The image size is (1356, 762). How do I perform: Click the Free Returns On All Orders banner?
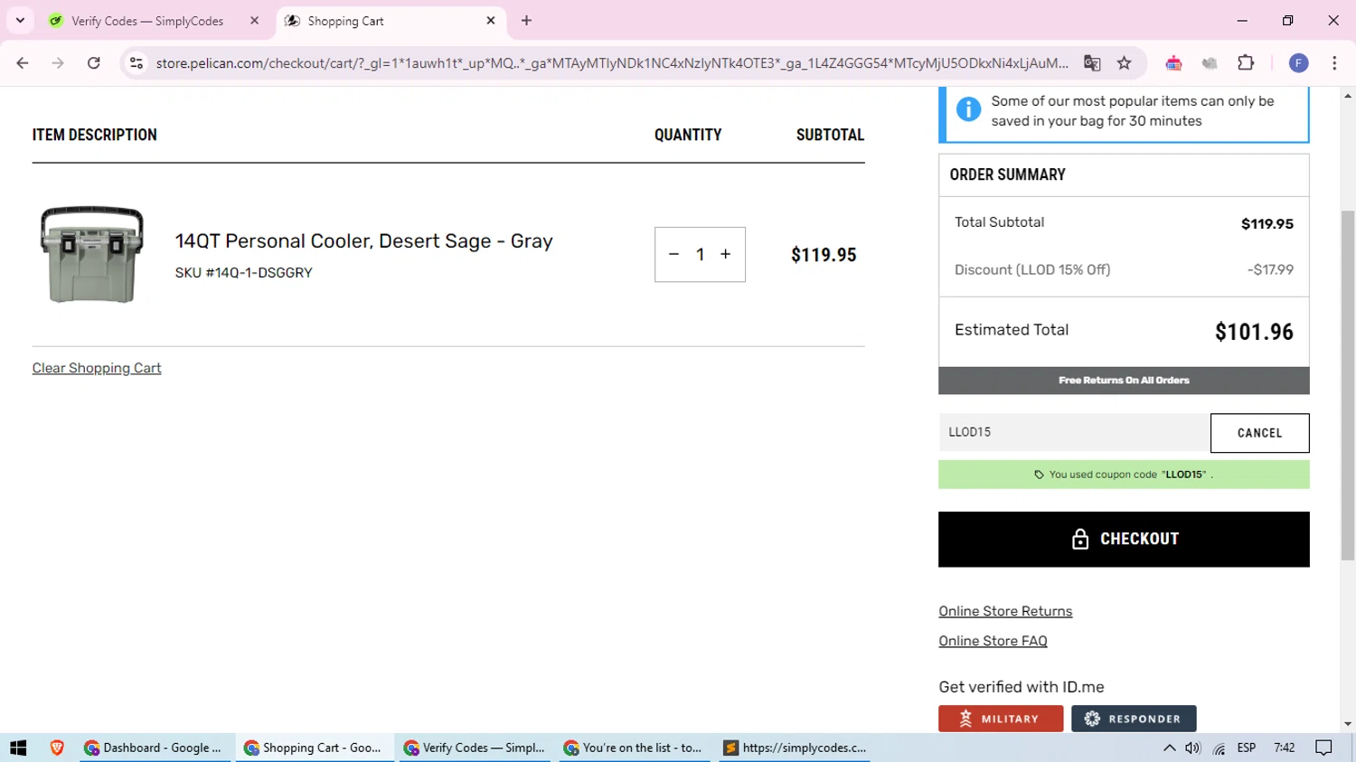pyautogui.click(x=1124, y=381)
